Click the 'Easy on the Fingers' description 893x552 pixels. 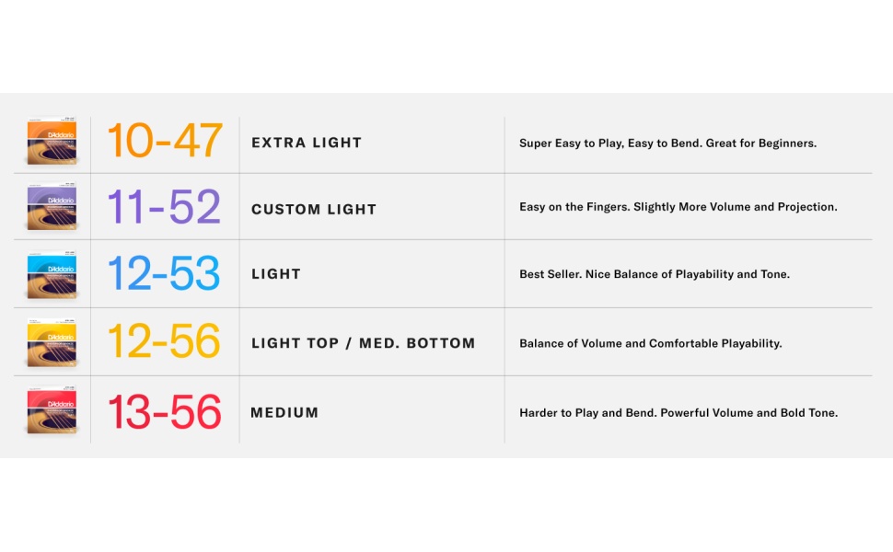pos(678,207)
